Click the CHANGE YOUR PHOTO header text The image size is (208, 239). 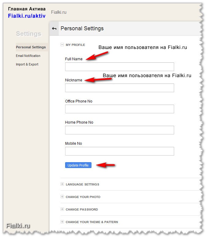[83, 197]
